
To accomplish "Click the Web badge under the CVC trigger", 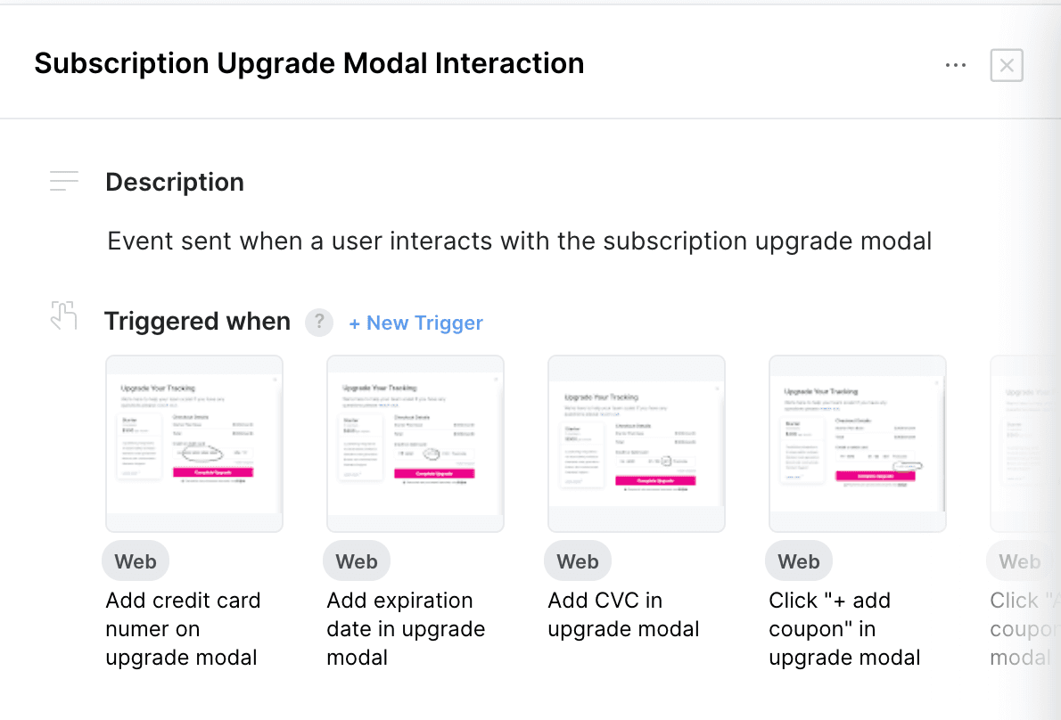I will tap(577, 560).
